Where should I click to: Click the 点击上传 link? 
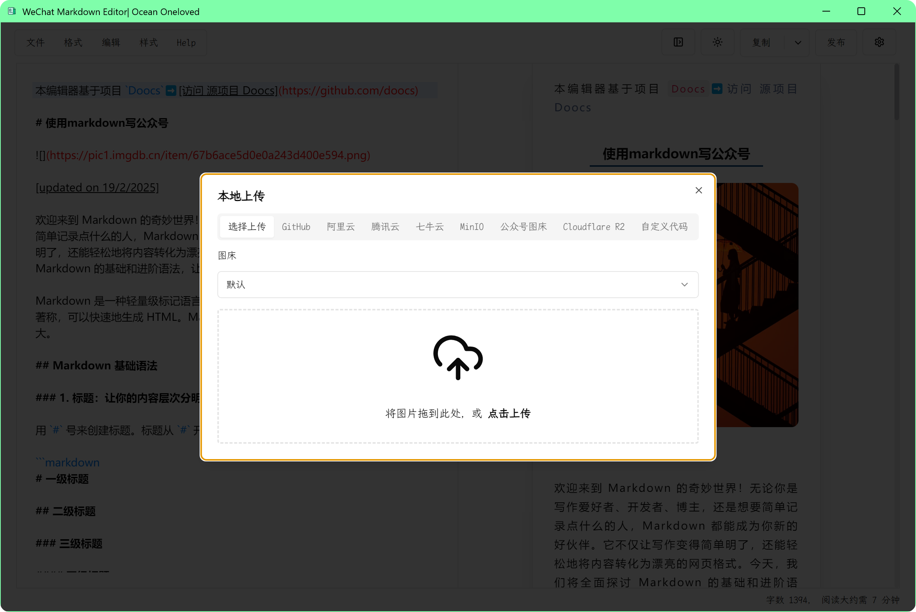point(509,413)
